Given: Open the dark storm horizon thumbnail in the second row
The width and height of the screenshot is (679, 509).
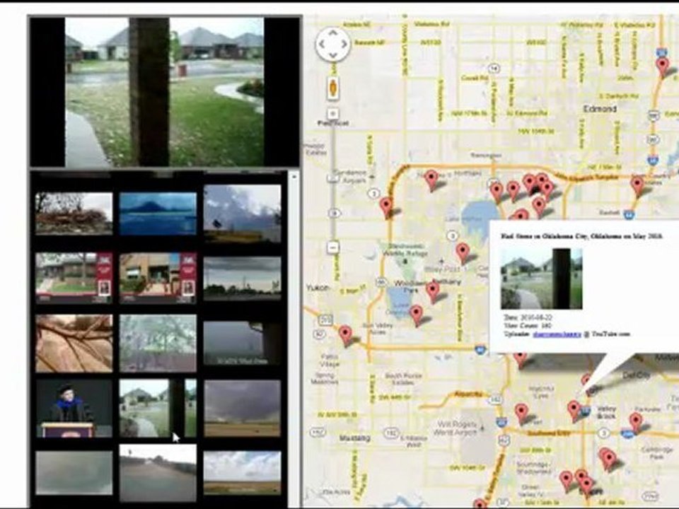Looking at the screenshot, I should [x=242, y=278].
